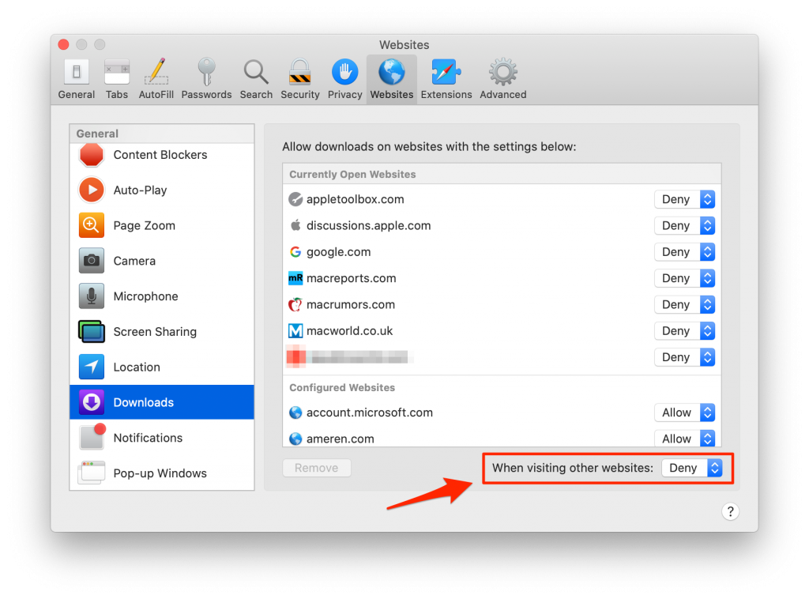Screen dimensions: 809x599
Task: Close the Websites preferences window
Action: click(63, 44)
